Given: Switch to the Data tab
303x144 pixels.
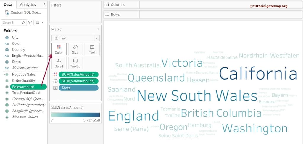Looking at the screenshot, I should pos(8,4).
